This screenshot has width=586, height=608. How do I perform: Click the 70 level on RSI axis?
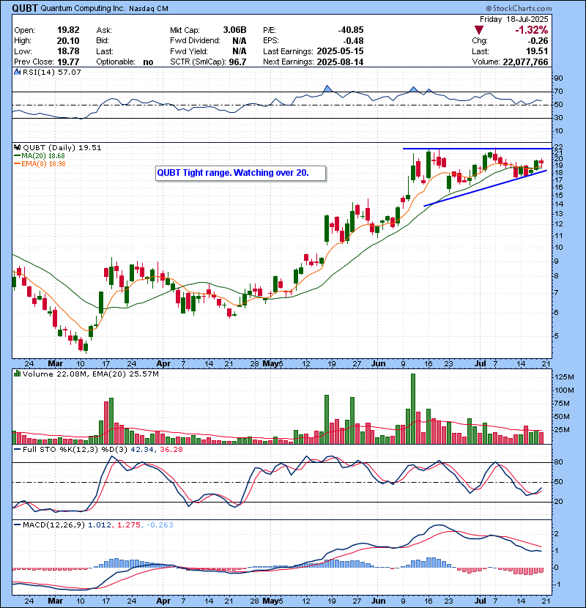(x=559, y=92)
